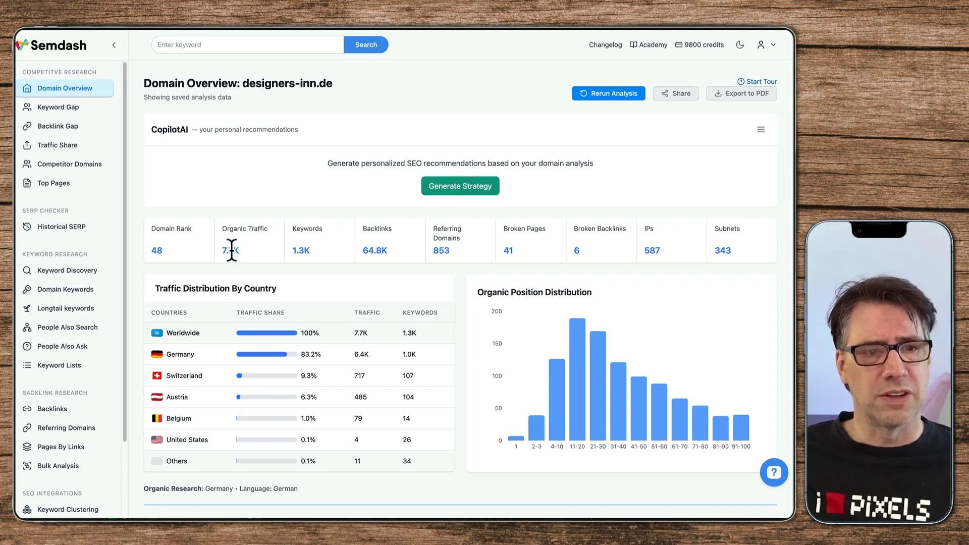Image resolution: width=969 pixels, height=545 pixels.
Task: Open CopilotAI hamburger menu icon
Action: pos(761,130)
